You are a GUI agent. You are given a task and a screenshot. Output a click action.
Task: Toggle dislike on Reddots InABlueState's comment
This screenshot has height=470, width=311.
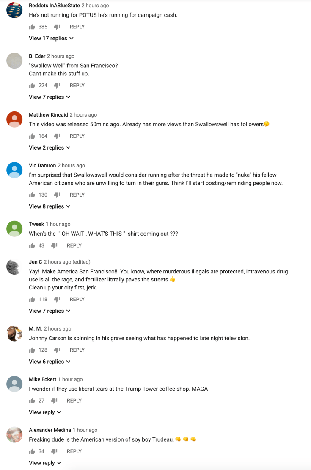[57, 26]
